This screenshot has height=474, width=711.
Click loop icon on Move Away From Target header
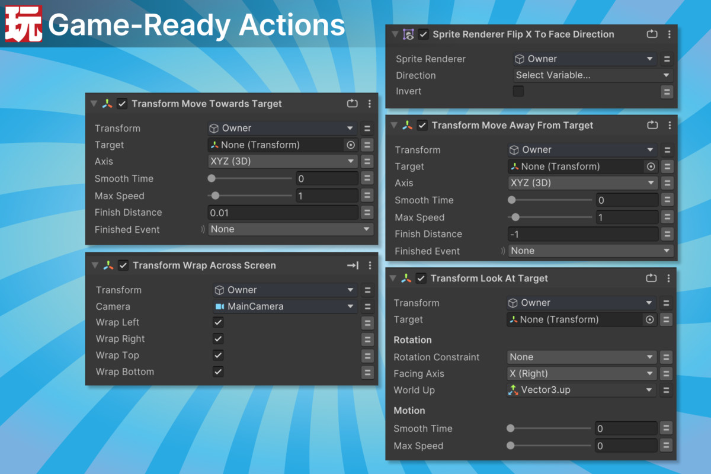[652, 126]
